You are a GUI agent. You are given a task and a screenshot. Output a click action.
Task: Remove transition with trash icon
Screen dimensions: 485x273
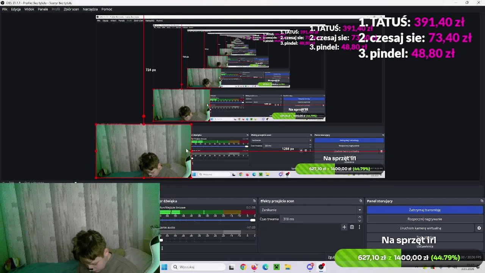(x=352, y=227)
